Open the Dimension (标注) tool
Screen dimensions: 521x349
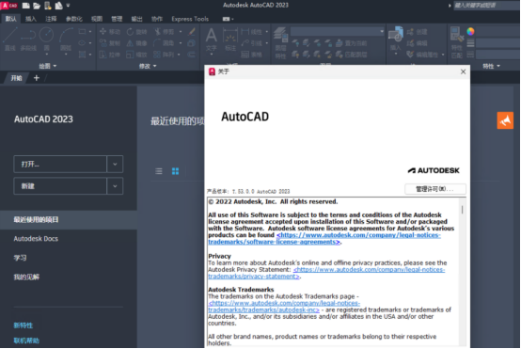(x=230, y=40)
